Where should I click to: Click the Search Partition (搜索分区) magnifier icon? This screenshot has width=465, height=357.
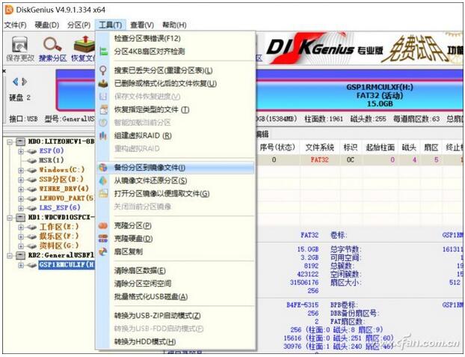[x=52, y=45]
